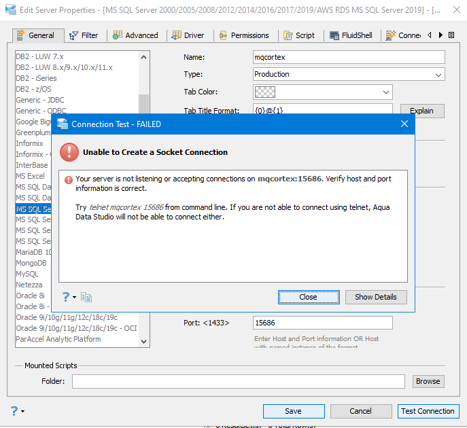
Task: Select ParAccel Analytic Platform
Action: [x=77, y=339]
